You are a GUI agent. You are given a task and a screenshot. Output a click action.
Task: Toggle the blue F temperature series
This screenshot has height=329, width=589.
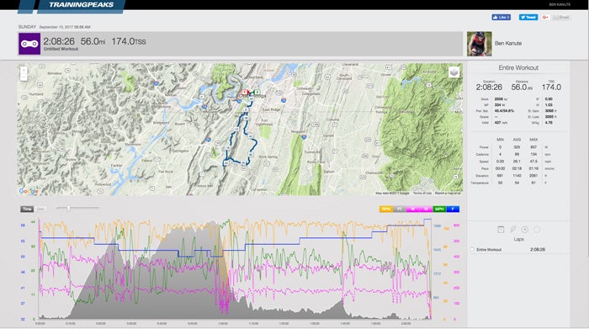453,209
